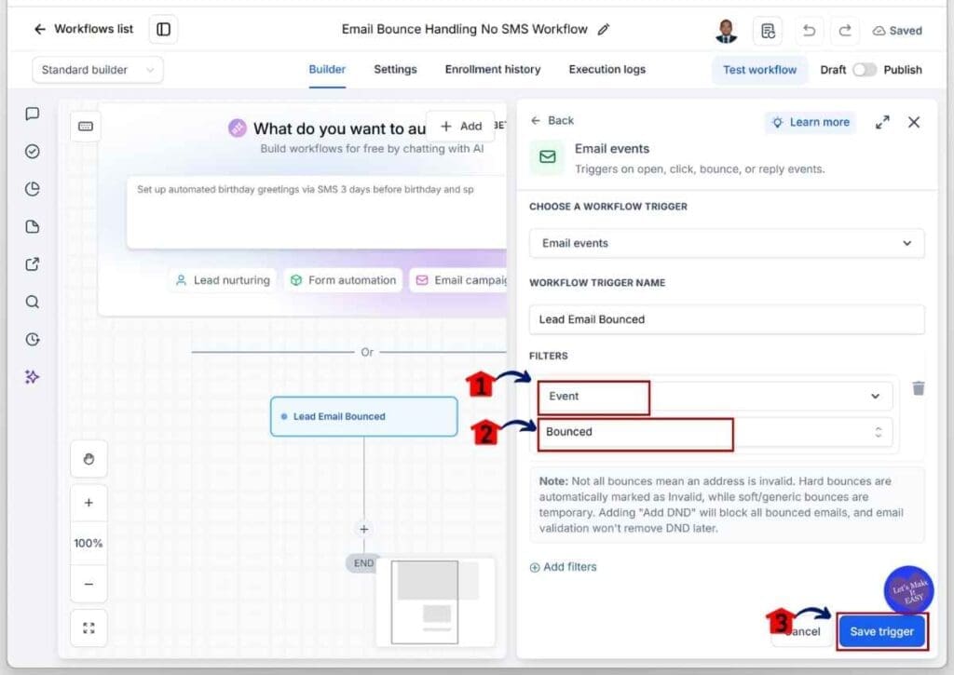Toggle the sidebar panel icon
This screenshot has height=675, width=954.
point(163,29)
